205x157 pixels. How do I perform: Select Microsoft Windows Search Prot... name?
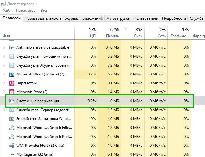pyautogui.click(x=44, y=136)
